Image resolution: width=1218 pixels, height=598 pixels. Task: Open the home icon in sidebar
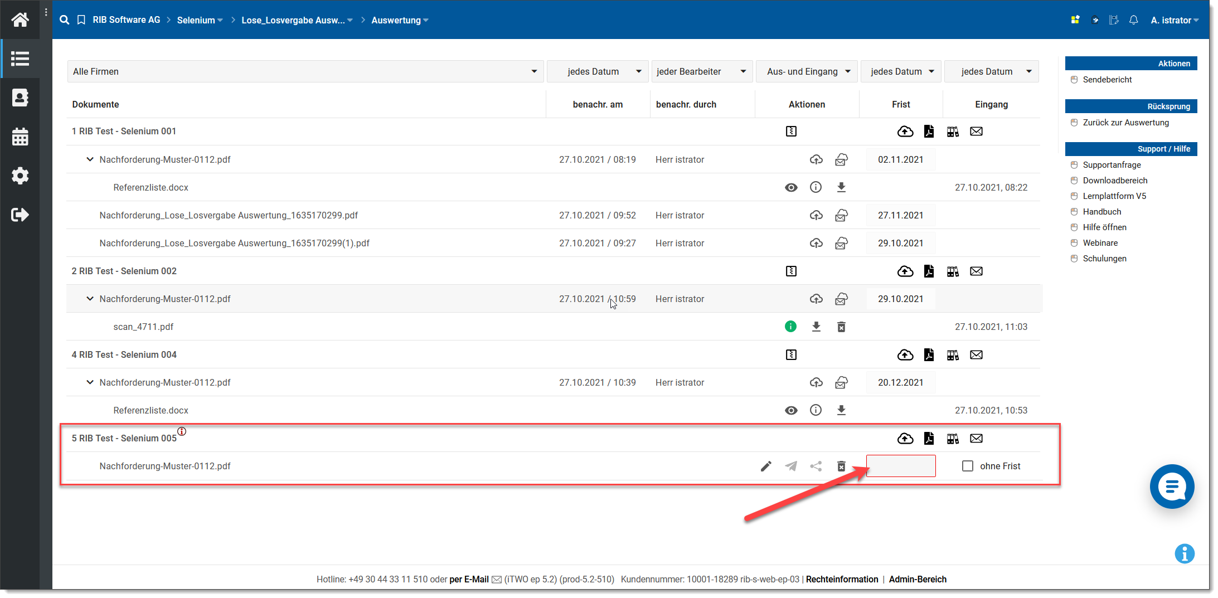tap(20, 20)
